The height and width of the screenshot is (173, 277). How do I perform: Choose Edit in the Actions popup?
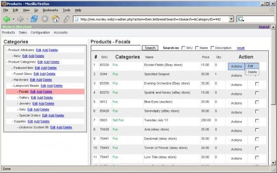pos(252,66)
